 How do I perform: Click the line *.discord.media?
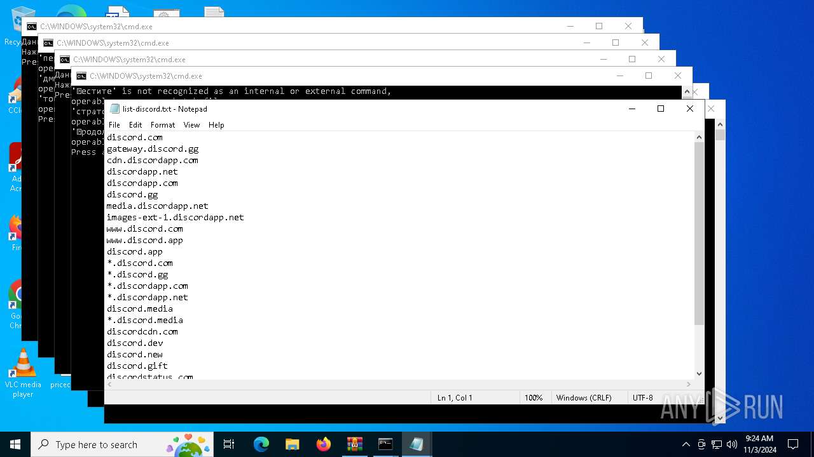pyautogui.click(x=145, y=320)
